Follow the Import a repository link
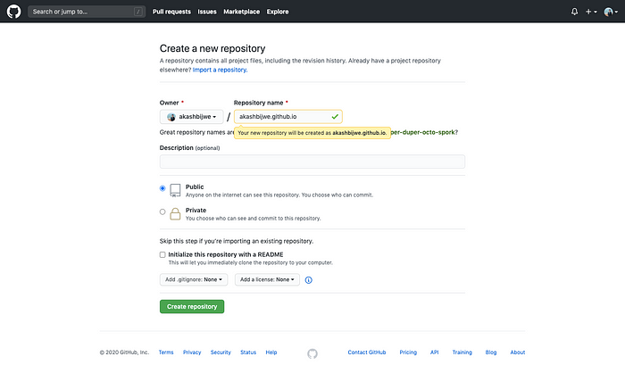The image size is (625, 381). (x=220, y=70)
